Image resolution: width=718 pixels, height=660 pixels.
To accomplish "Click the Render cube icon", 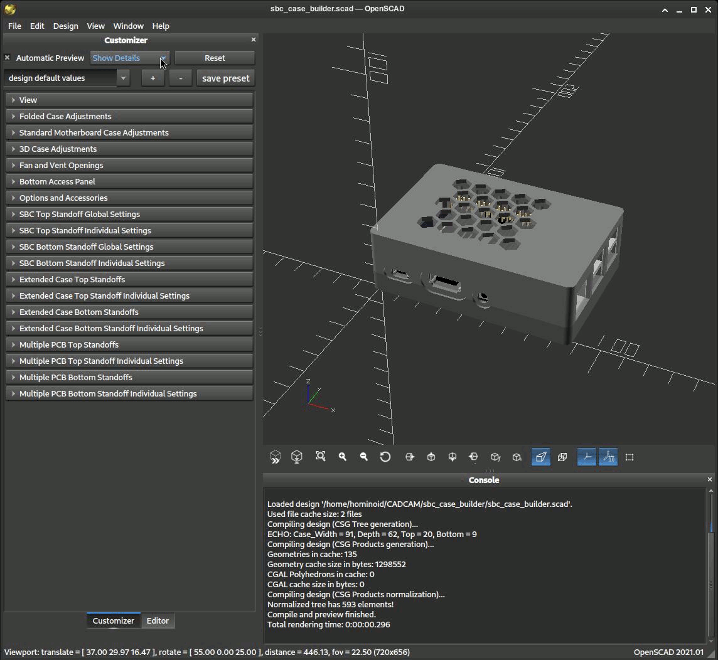I will 297,457.
